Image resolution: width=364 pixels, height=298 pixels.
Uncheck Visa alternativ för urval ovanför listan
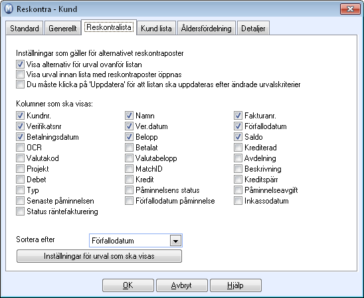tap(20, 64)
